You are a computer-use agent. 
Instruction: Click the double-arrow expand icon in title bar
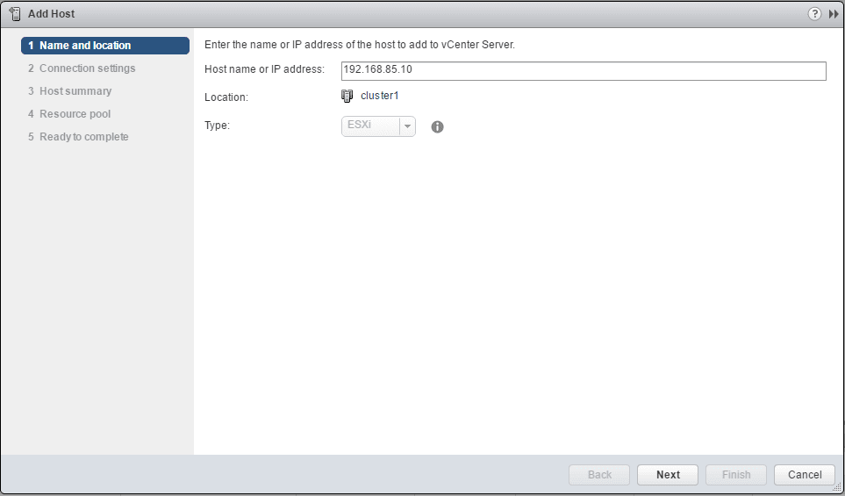(x=833, y=14)
